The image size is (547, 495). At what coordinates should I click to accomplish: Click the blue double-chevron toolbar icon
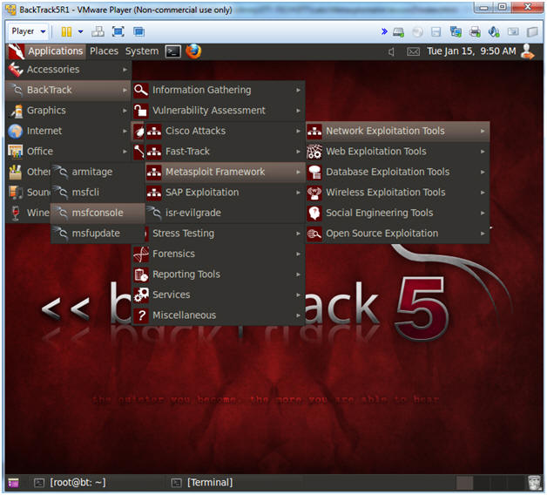(384, 31)
